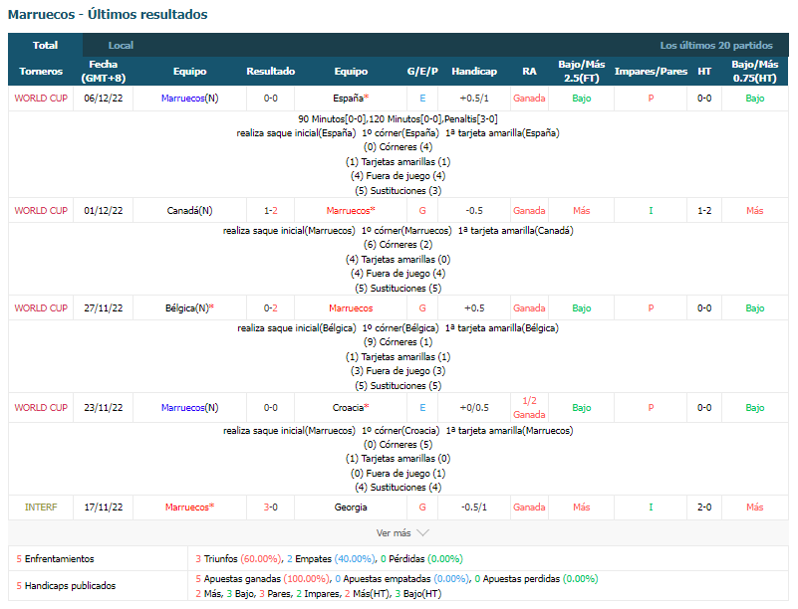This screenshot has width=798, height=609.
Task: Open Marruecos link in 27/11/22 row
Action: (351, 308)
